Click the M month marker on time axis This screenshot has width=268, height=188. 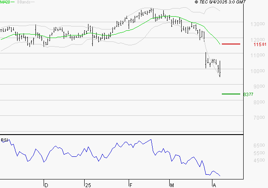(x=172, y=185)
